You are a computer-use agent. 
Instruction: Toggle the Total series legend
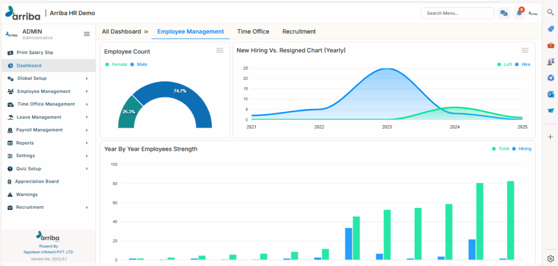500,149
